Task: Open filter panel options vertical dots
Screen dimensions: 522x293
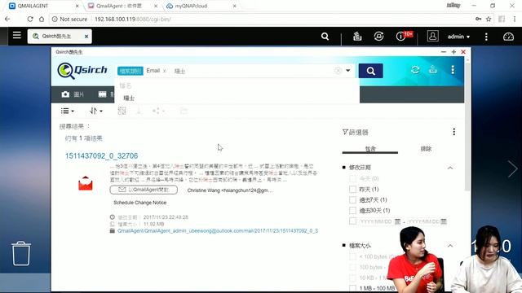Action: (453, 132)
